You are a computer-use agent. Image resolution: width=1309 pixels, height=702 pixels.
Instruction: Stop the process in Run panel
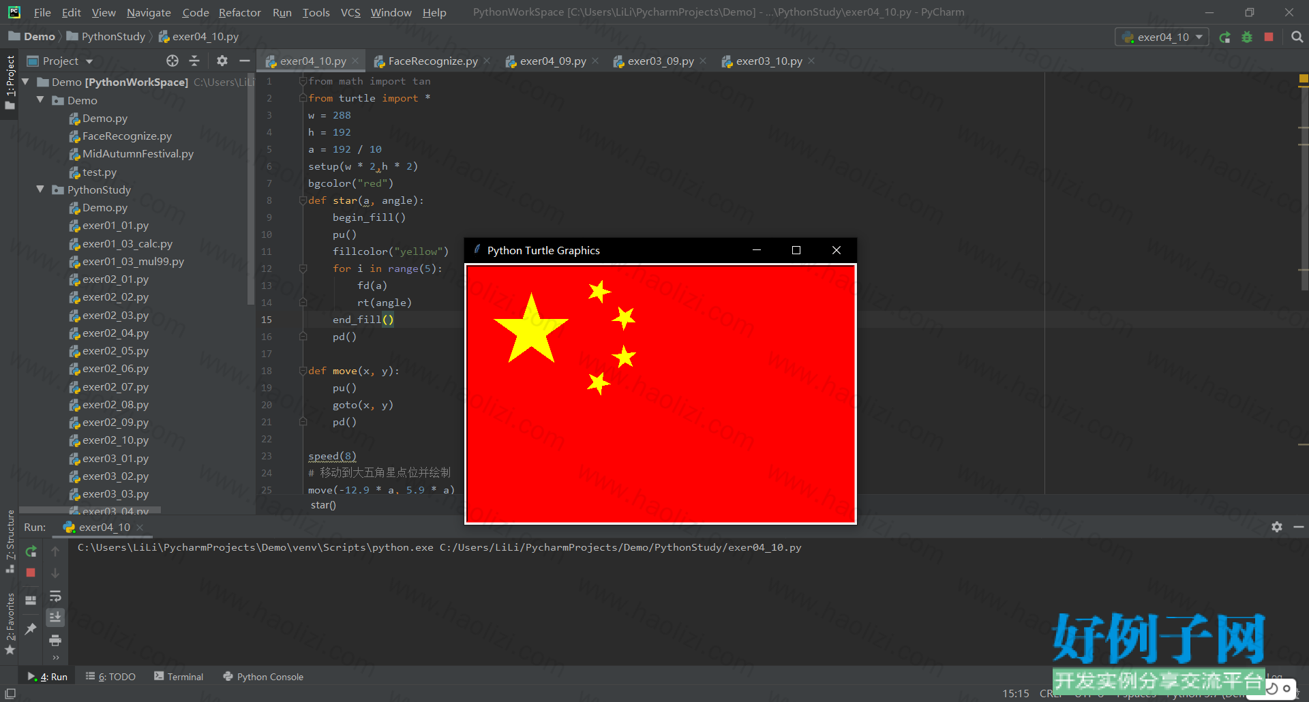click(x=31, y=573)
